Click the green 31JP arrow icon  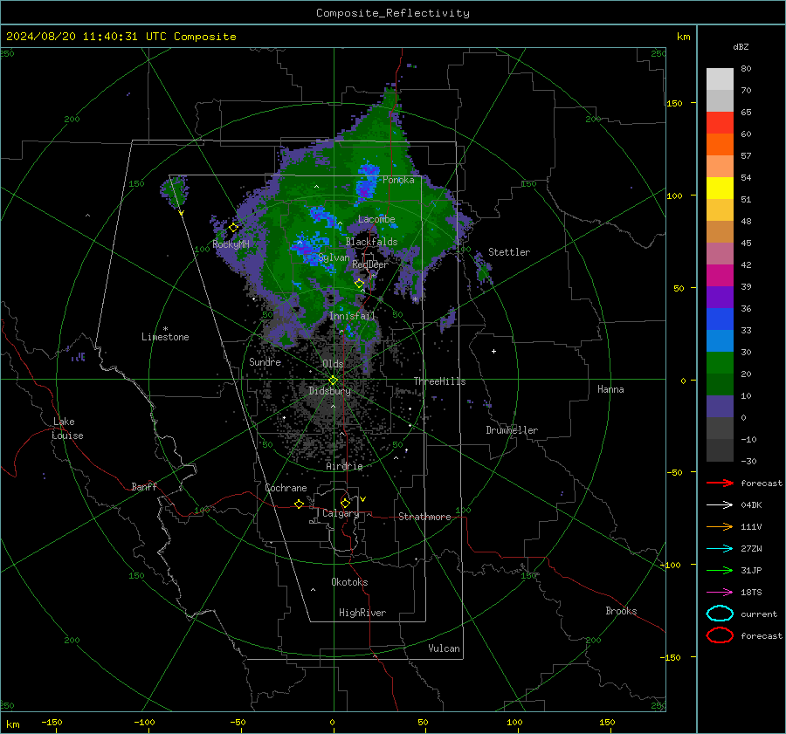[x=720, y=570]
